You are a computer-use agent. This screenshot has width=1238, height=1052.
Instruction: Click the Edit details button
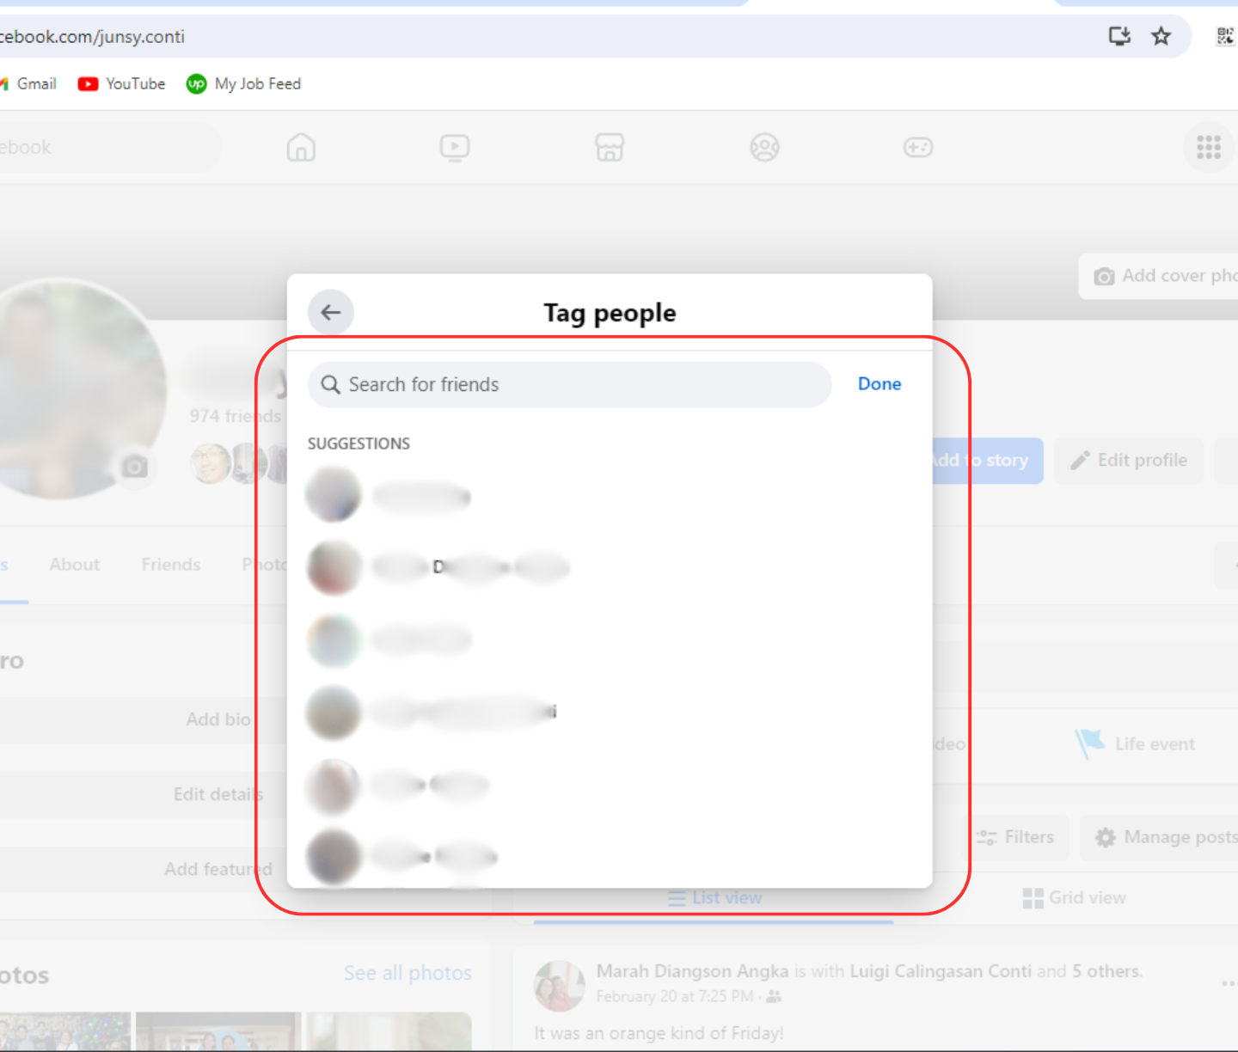tap(218, 794)
